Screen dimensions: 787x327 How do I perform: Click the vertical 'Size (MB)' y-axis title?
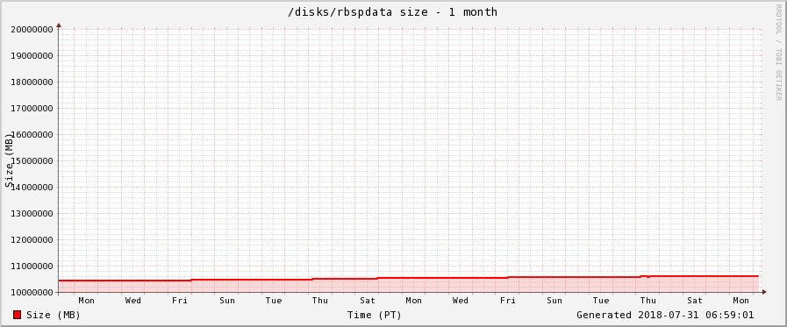(x=9, y=160)
